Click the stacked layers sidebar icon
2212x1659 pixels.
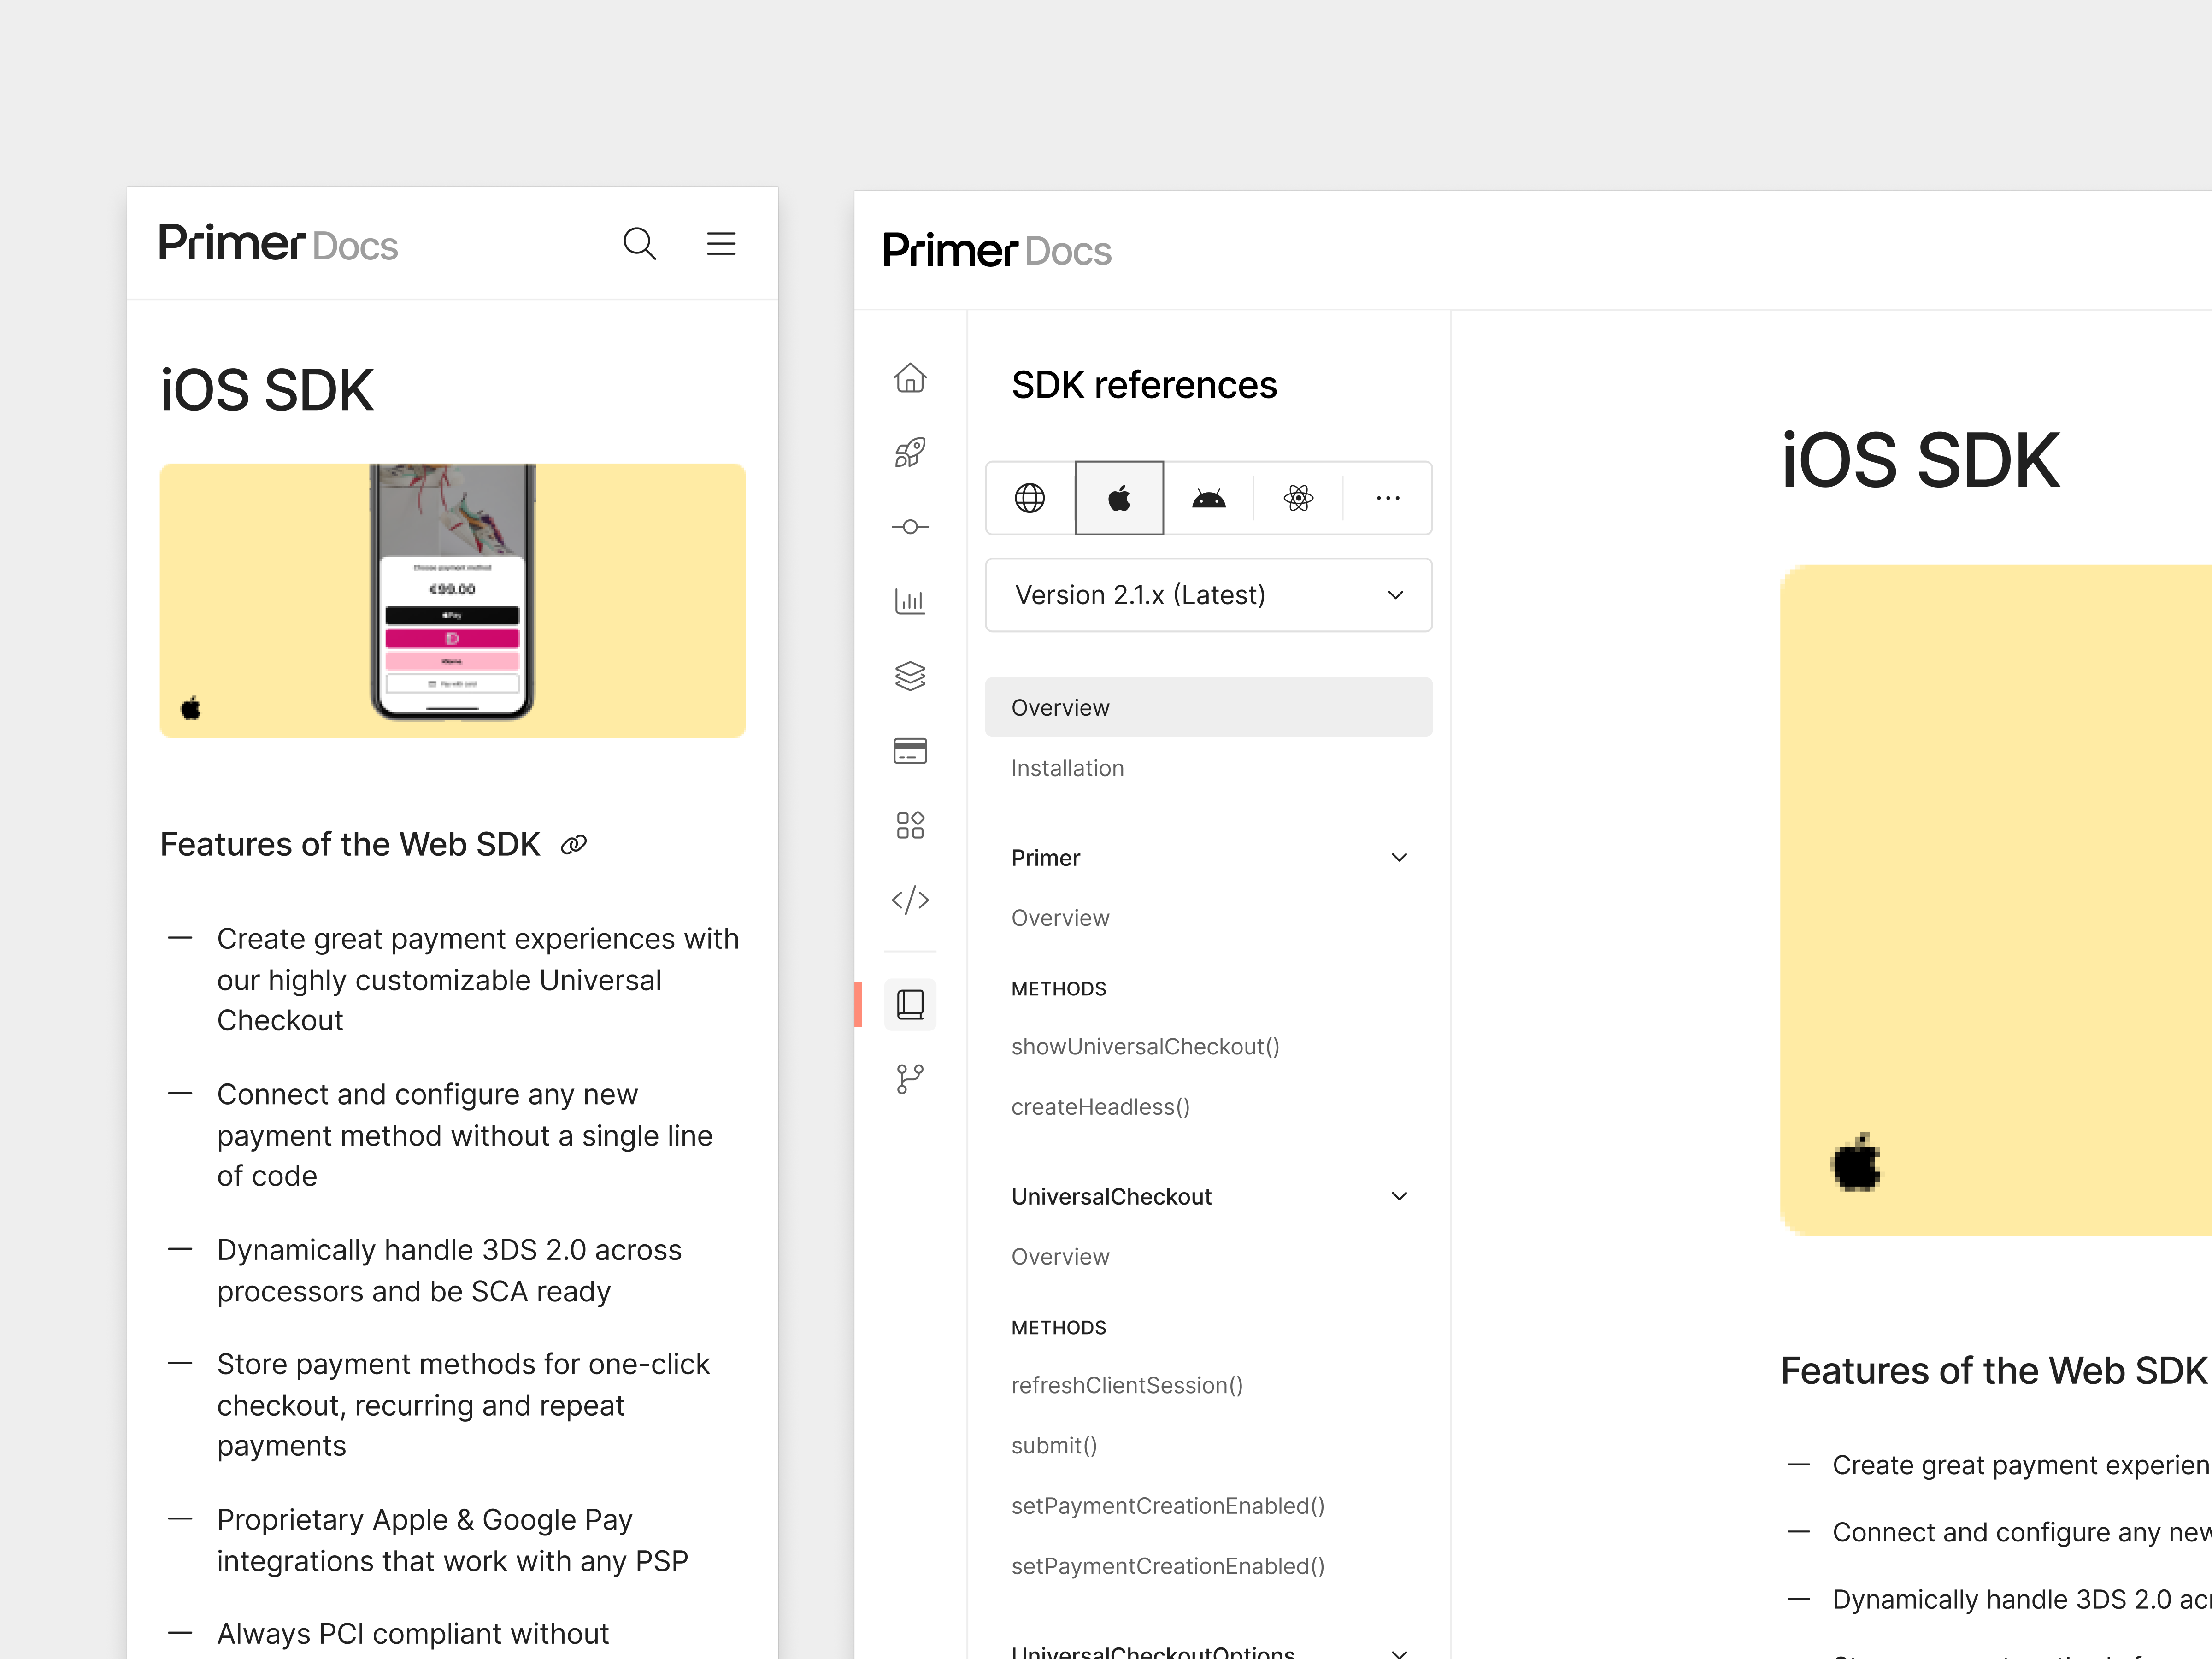tap(910, 676)
